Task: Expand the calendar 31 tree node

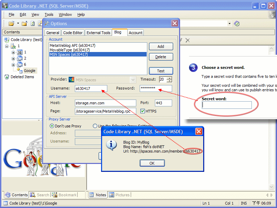Action: point(13,52)
